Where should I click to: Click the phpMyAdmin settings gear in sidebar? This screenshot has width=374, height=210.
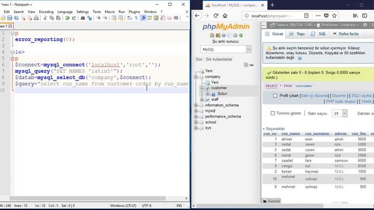coord(235,35)
